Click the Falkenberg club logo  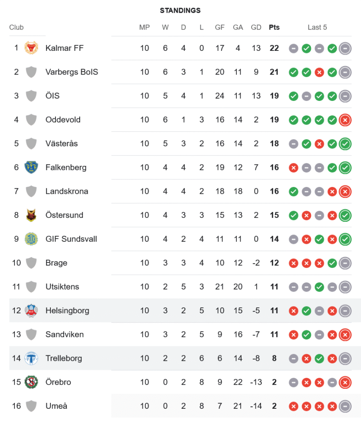31,167
